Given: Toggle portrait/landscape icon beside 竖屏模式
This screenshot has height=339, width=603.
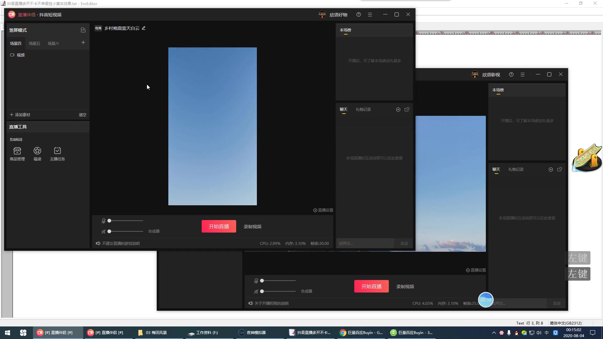Looking at the screenshot, I should pyautogui.click(x=83, y=30).
